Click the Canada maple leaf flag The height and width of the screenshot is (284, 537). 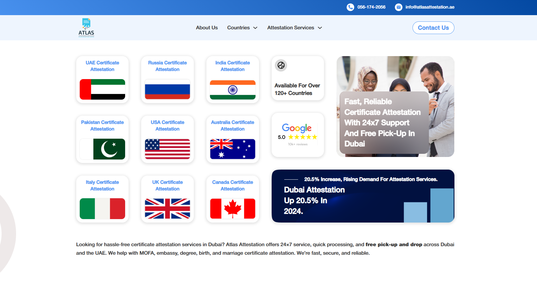(233, 209)
